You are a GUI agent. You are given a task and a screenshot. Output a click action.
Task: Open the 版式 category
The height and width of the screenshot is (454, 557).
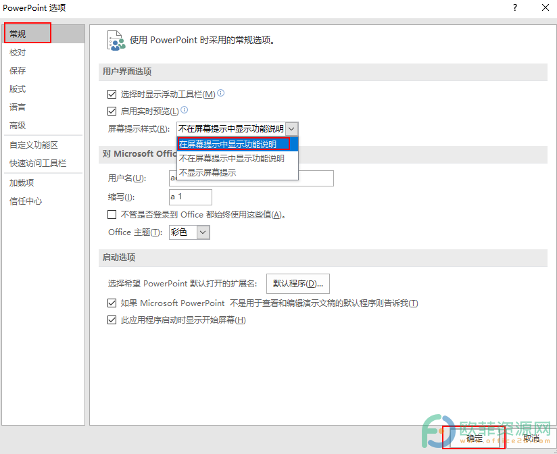44,89
